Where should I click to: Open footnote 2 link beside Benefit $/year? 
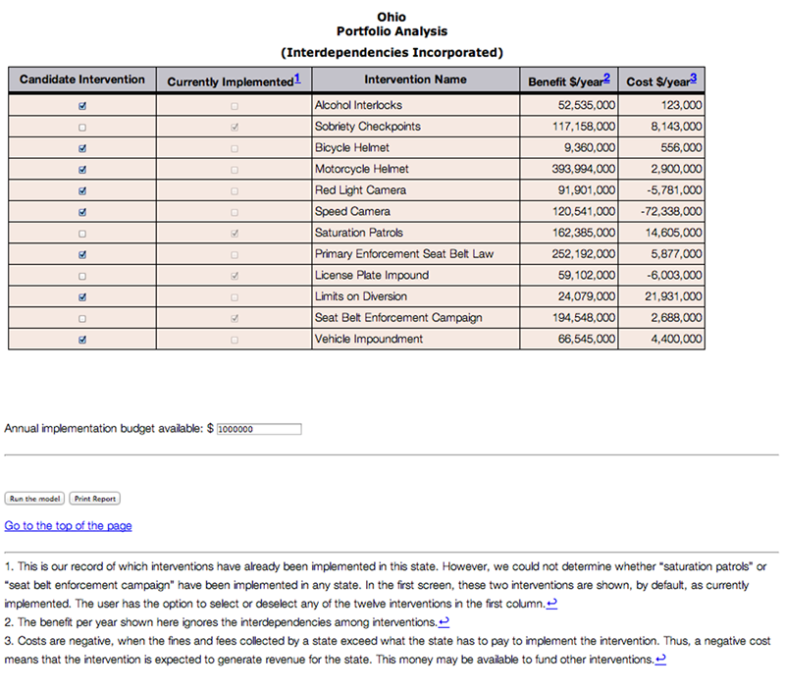pyautogui.click(x=606, y=79)
